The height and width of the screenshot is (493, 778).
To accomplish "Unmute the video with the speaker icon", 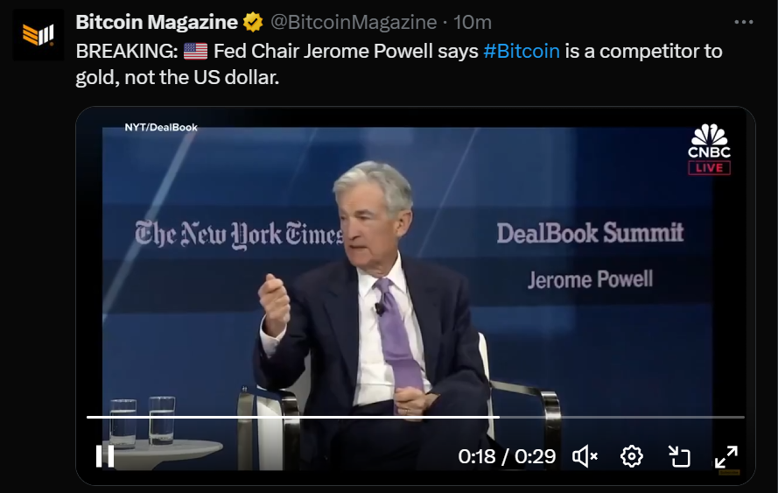I will [585, 455].
